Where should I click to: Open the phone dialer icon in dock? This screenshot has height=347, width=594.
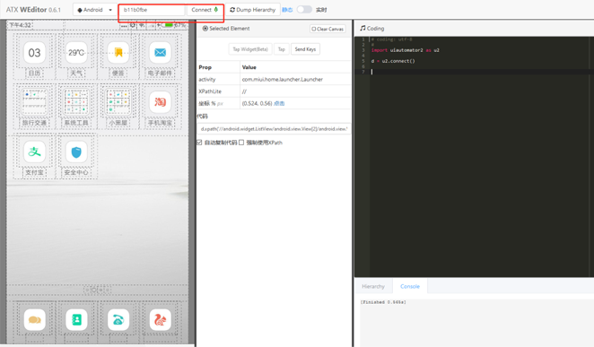(x=118, y=320)
